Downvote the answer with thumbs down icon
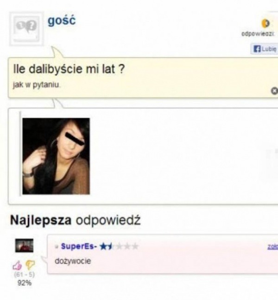Viewport: 278px width, 300px height. (x=30, y=265)
